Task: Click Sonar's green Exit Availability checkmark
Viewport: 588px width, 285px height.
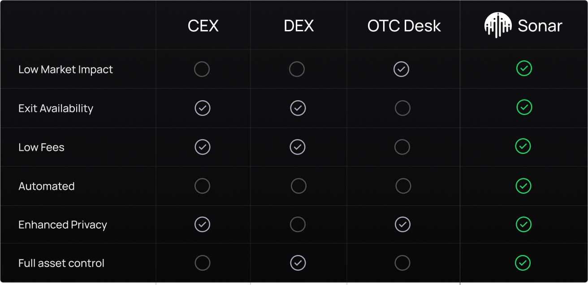Action: (x=524, y=107)
